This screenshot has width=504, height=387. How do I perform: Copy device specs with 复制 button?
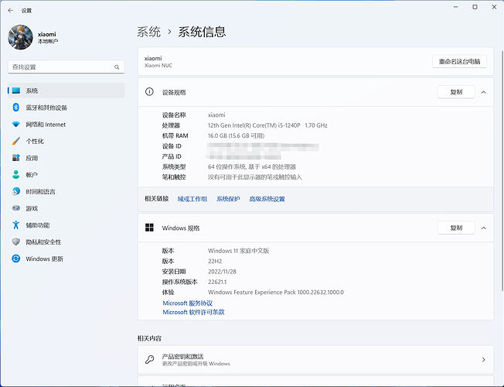456,92
